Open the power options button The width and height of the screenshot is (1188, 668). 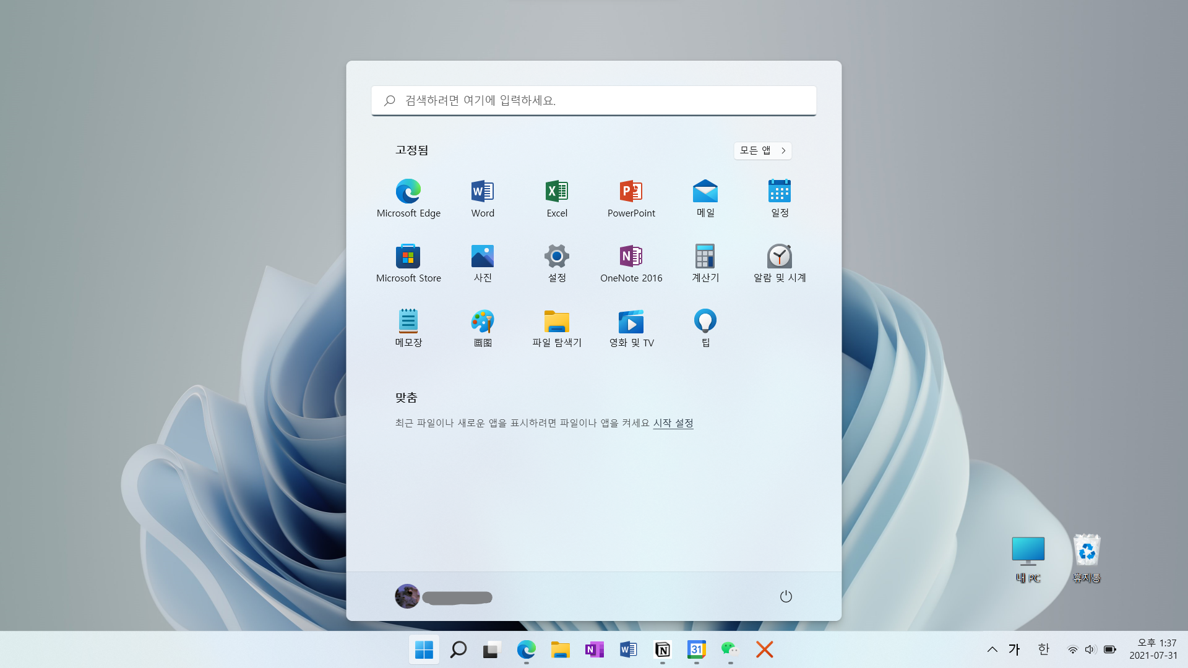click(786, 596)
